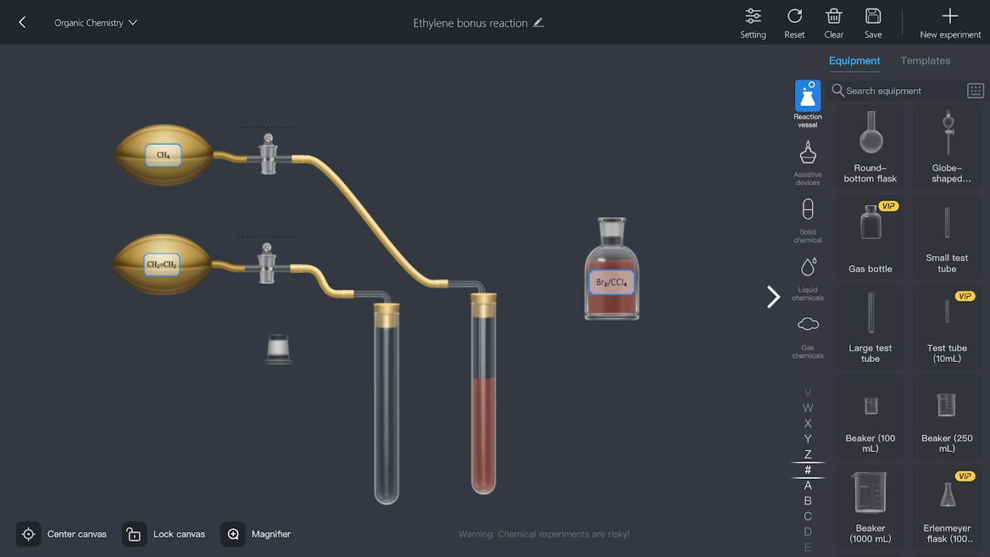Select the Assistive devices category icon
Viewport: 990px width, 557px height.
pyautogui.click(x=808, y=152)
